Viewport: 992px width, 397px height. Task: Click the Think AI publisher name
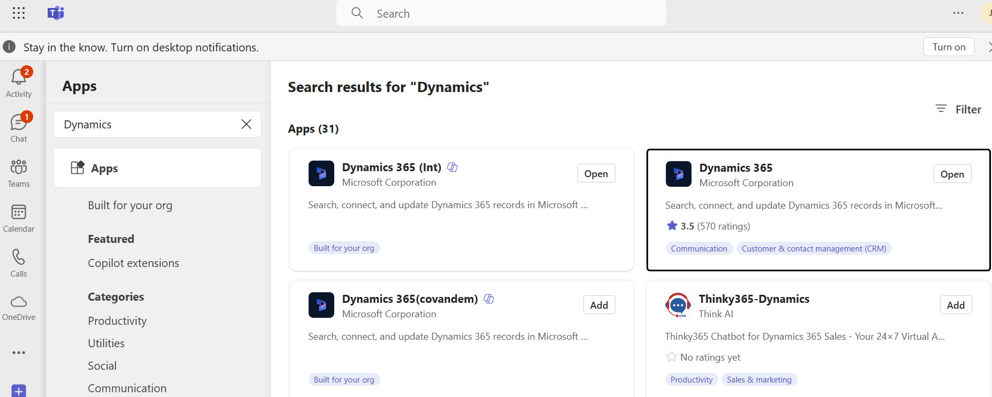(x=716, y=314)
